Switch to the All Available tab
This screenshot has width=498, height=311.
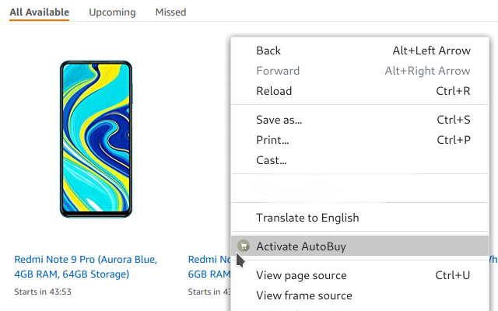tap(39, 12)
